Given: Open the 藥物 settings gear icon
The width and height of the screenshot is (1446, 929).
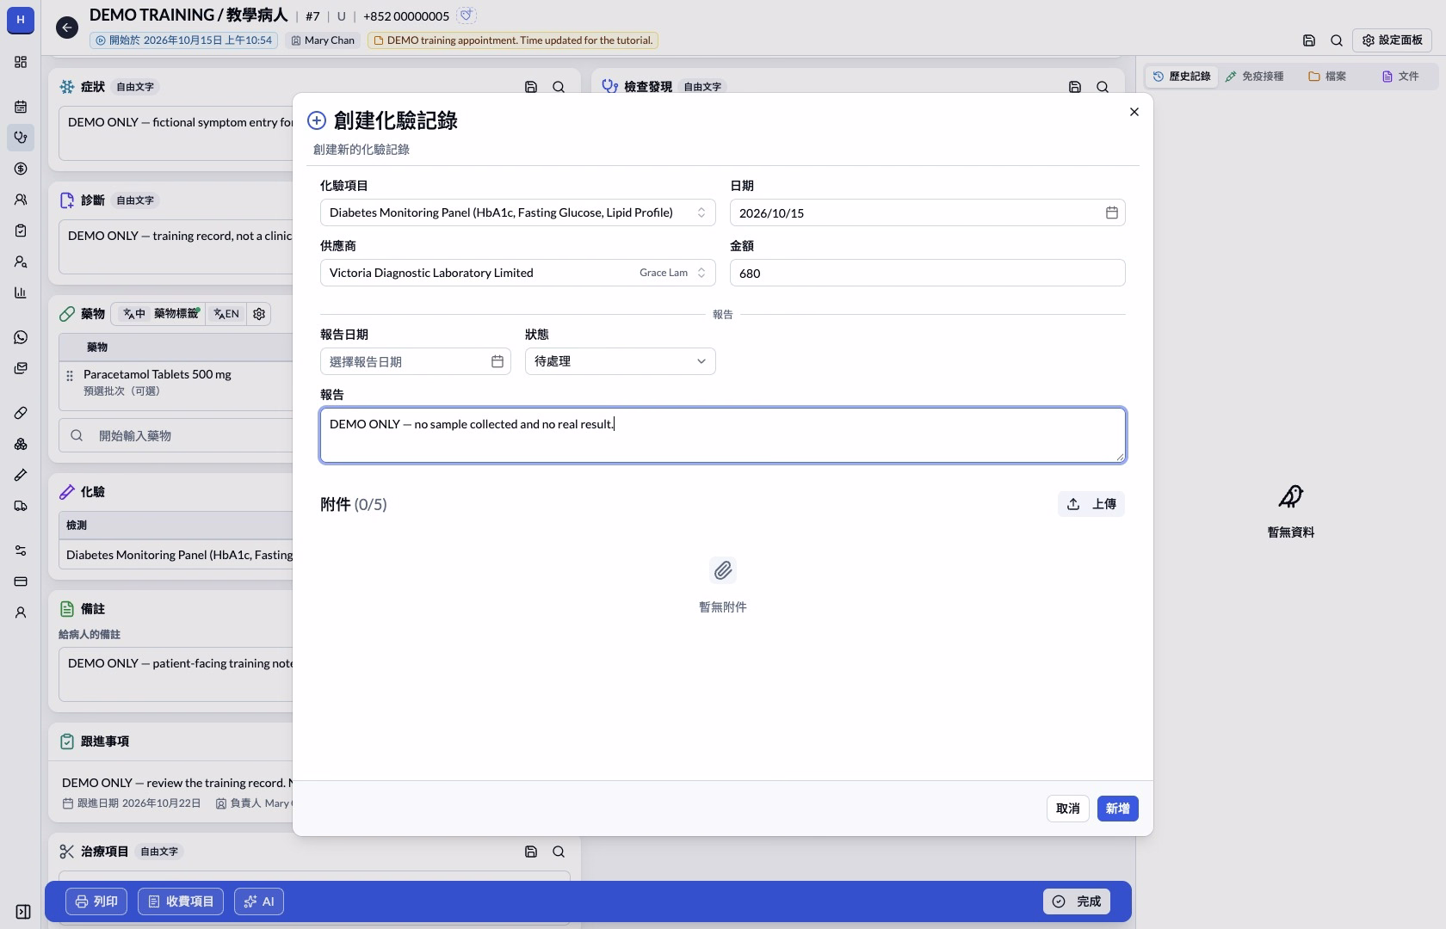Looking at the screenshot, I should (259, 314).
